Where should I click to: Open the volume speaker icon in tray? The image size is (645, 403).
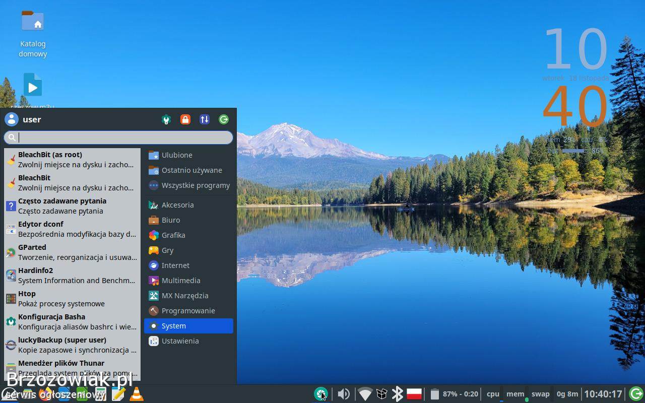pos(344,394)
